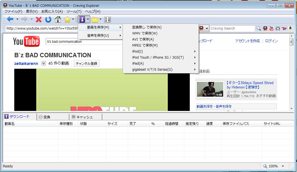
Task: Click the download video film icon
Action: click(82, 19)
